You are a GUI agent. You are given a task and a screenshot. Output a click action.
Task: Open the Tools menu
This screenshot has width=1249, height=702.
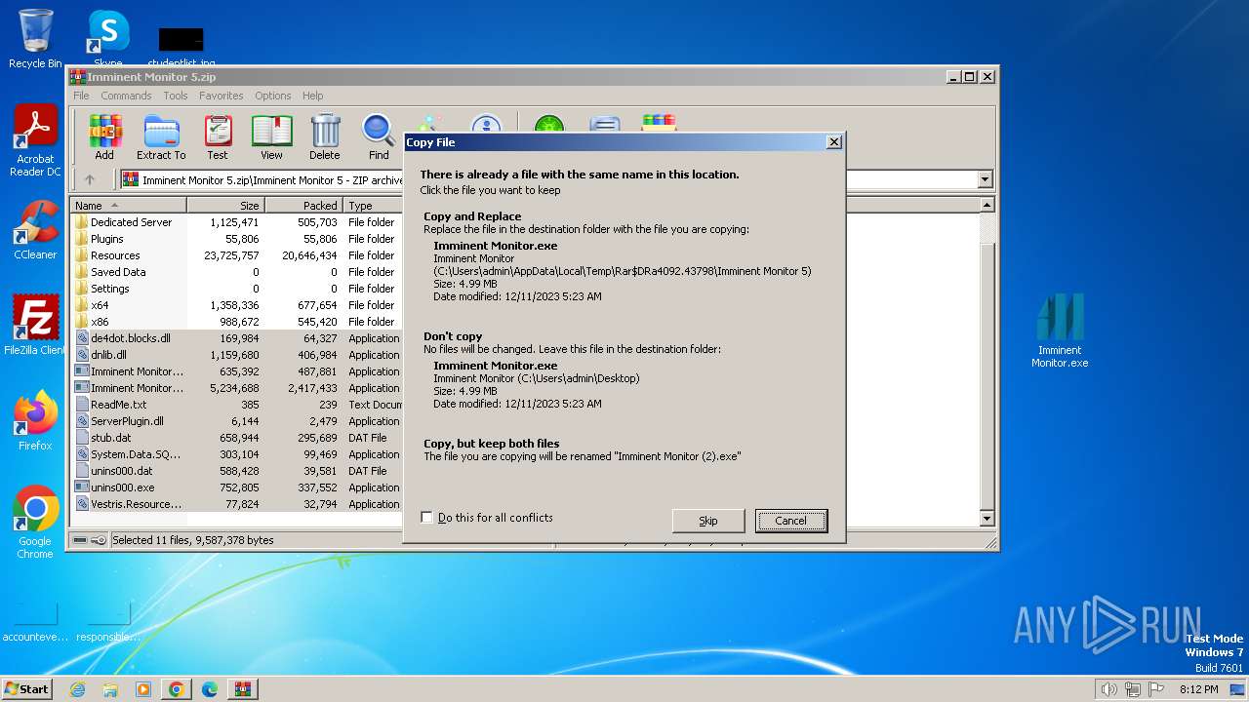click(176, 96)
